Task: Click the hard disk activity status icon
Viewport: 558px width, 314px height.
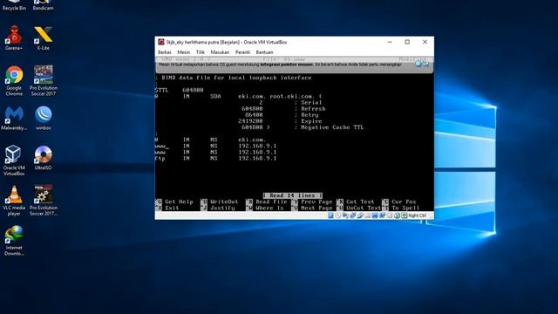Action: coord(330,215)
